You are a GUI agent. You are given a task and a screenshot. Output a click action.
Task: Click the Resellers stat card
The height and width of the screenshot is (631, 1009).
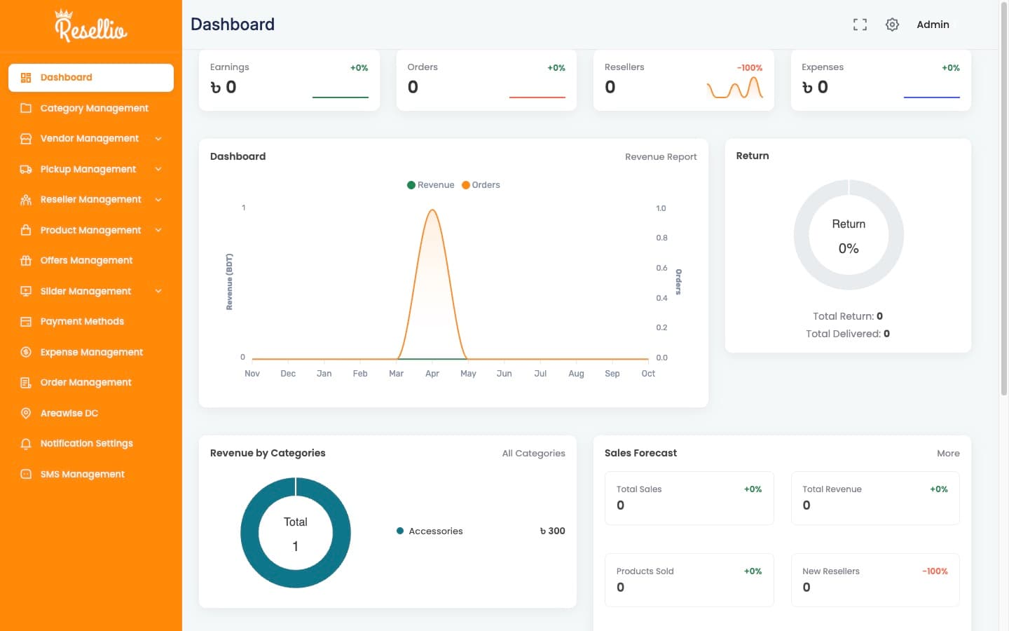(x=684, y=80)
